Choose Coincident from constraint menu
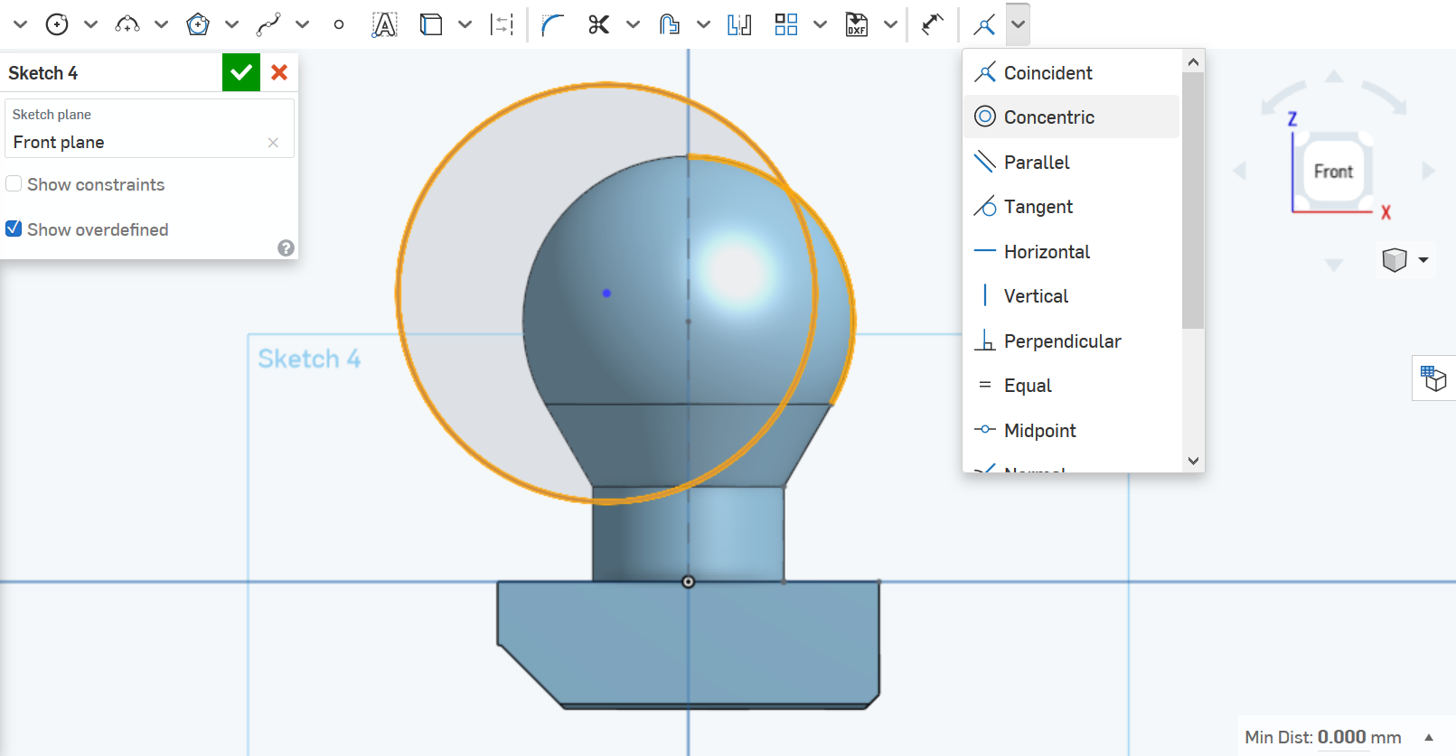This screenshot has height=756, width=1456. (1072, 72)
